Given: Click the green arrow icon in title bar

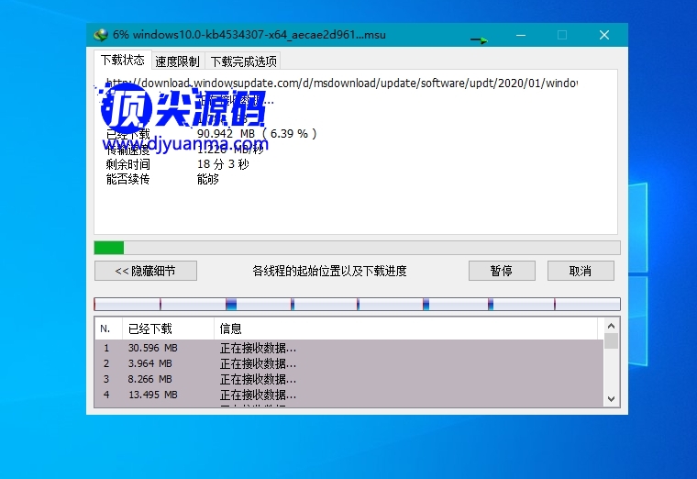Looking at the screenshot, I should pos(479,39).
